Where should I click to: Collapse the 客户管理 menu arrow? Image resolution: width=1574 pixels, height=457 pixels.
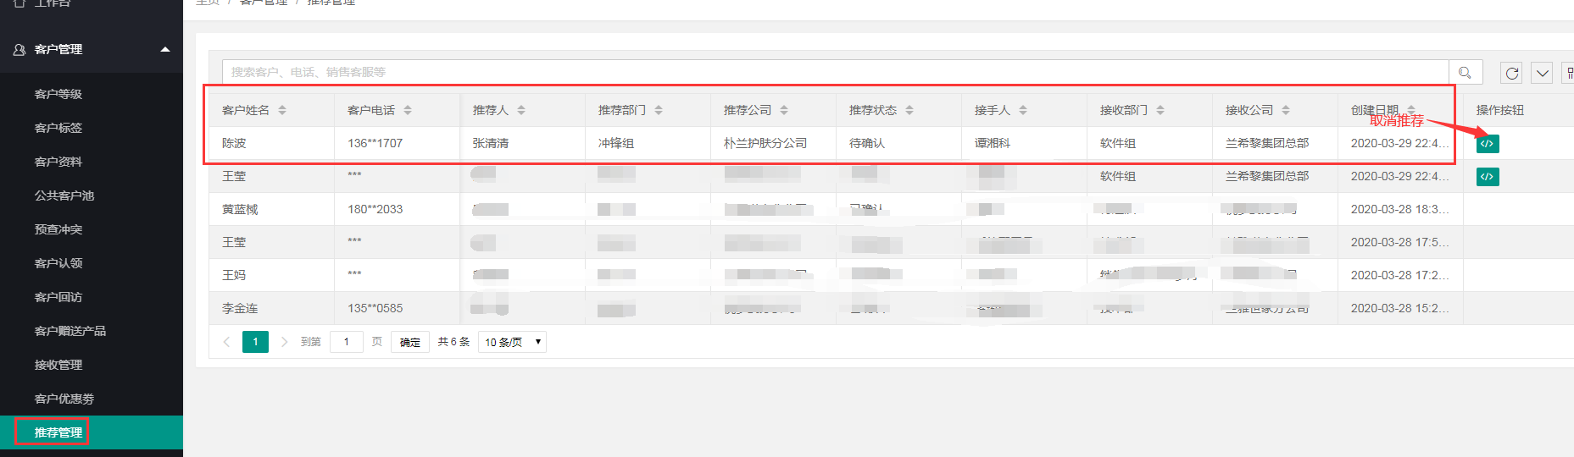point(165,50)
